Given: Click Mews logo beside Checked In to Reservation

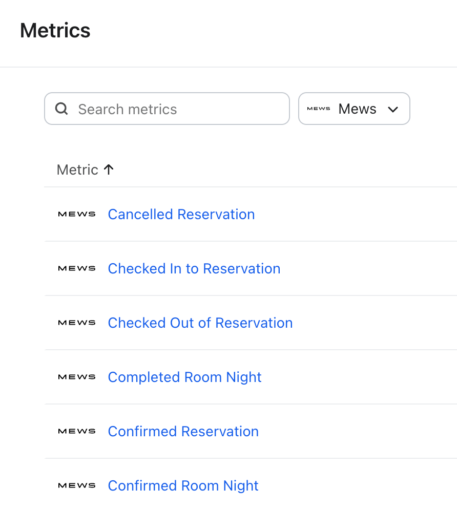Looking at the screenshot, I should coord(77,269).
